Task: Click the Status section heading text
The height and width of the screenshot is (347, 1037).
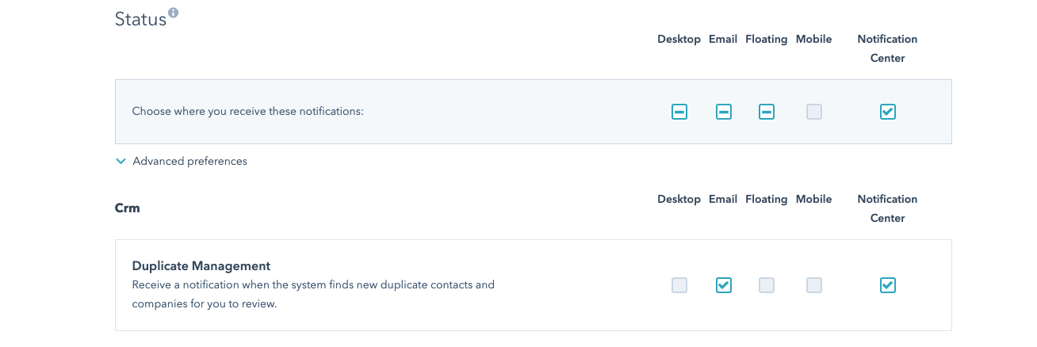Action: pyautogui.click(x=140, y=19)
